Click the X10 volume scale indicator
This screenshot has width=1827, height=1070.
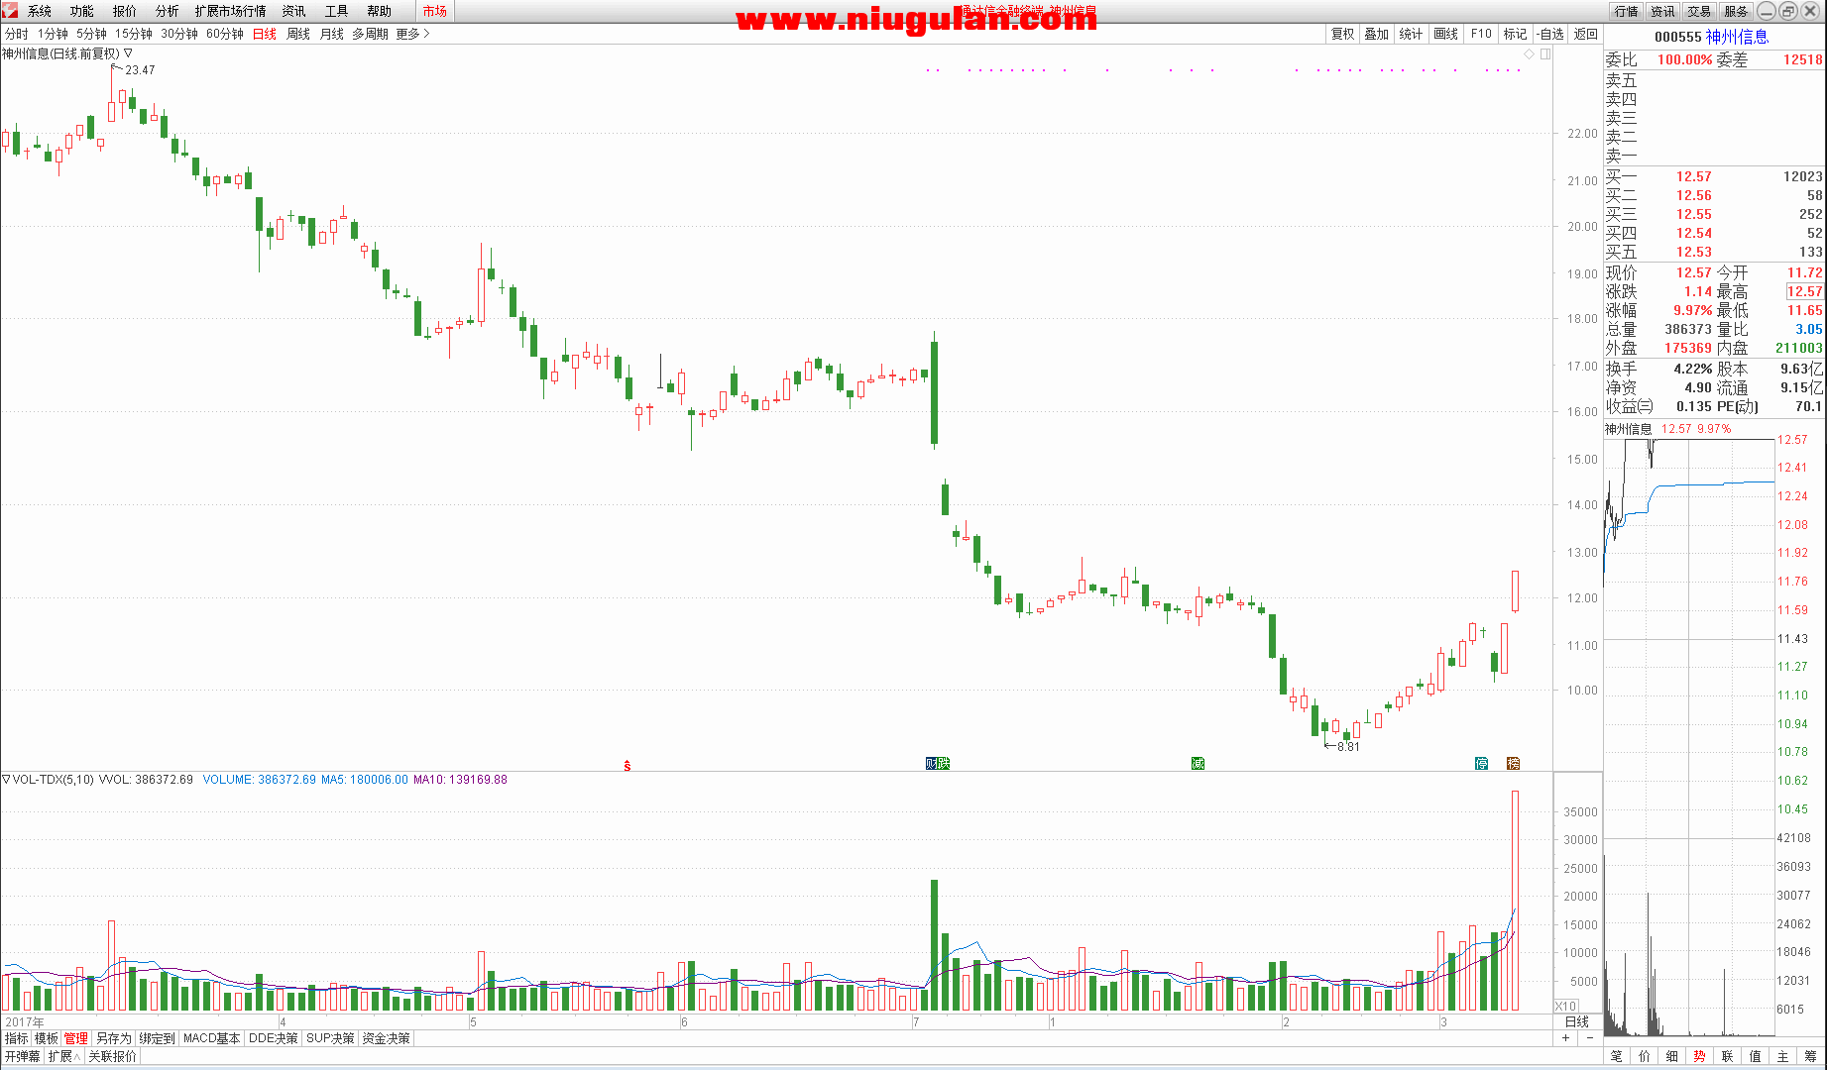point(1565,1006)
